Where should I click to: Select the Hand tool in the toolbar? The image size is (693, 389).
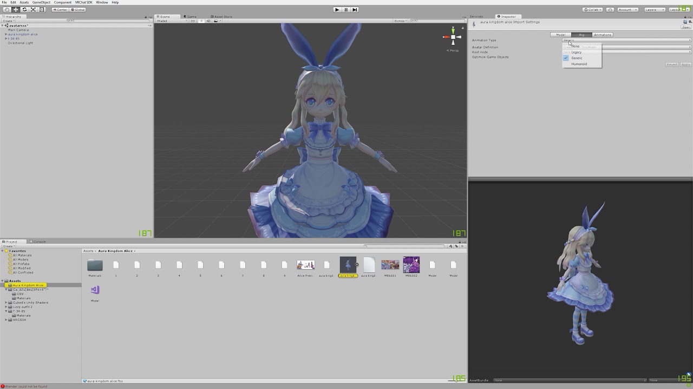7,10
